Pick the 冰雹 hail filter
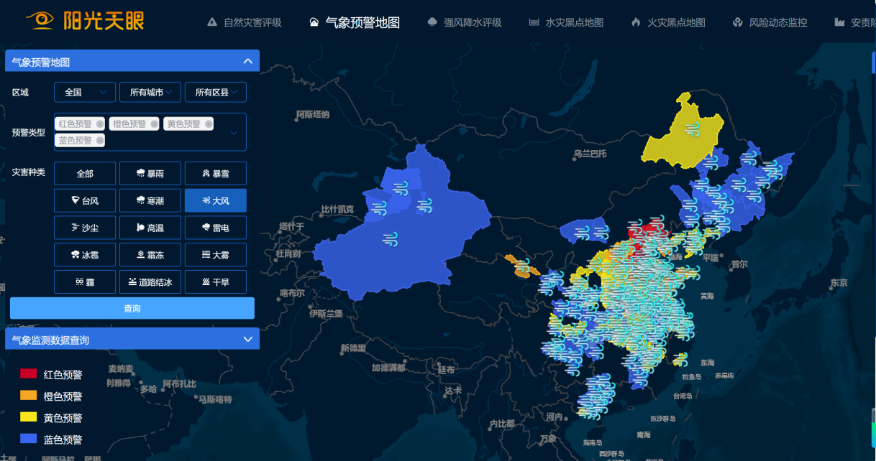The width and height of the screenshot is (876, 461). (85, 255)
